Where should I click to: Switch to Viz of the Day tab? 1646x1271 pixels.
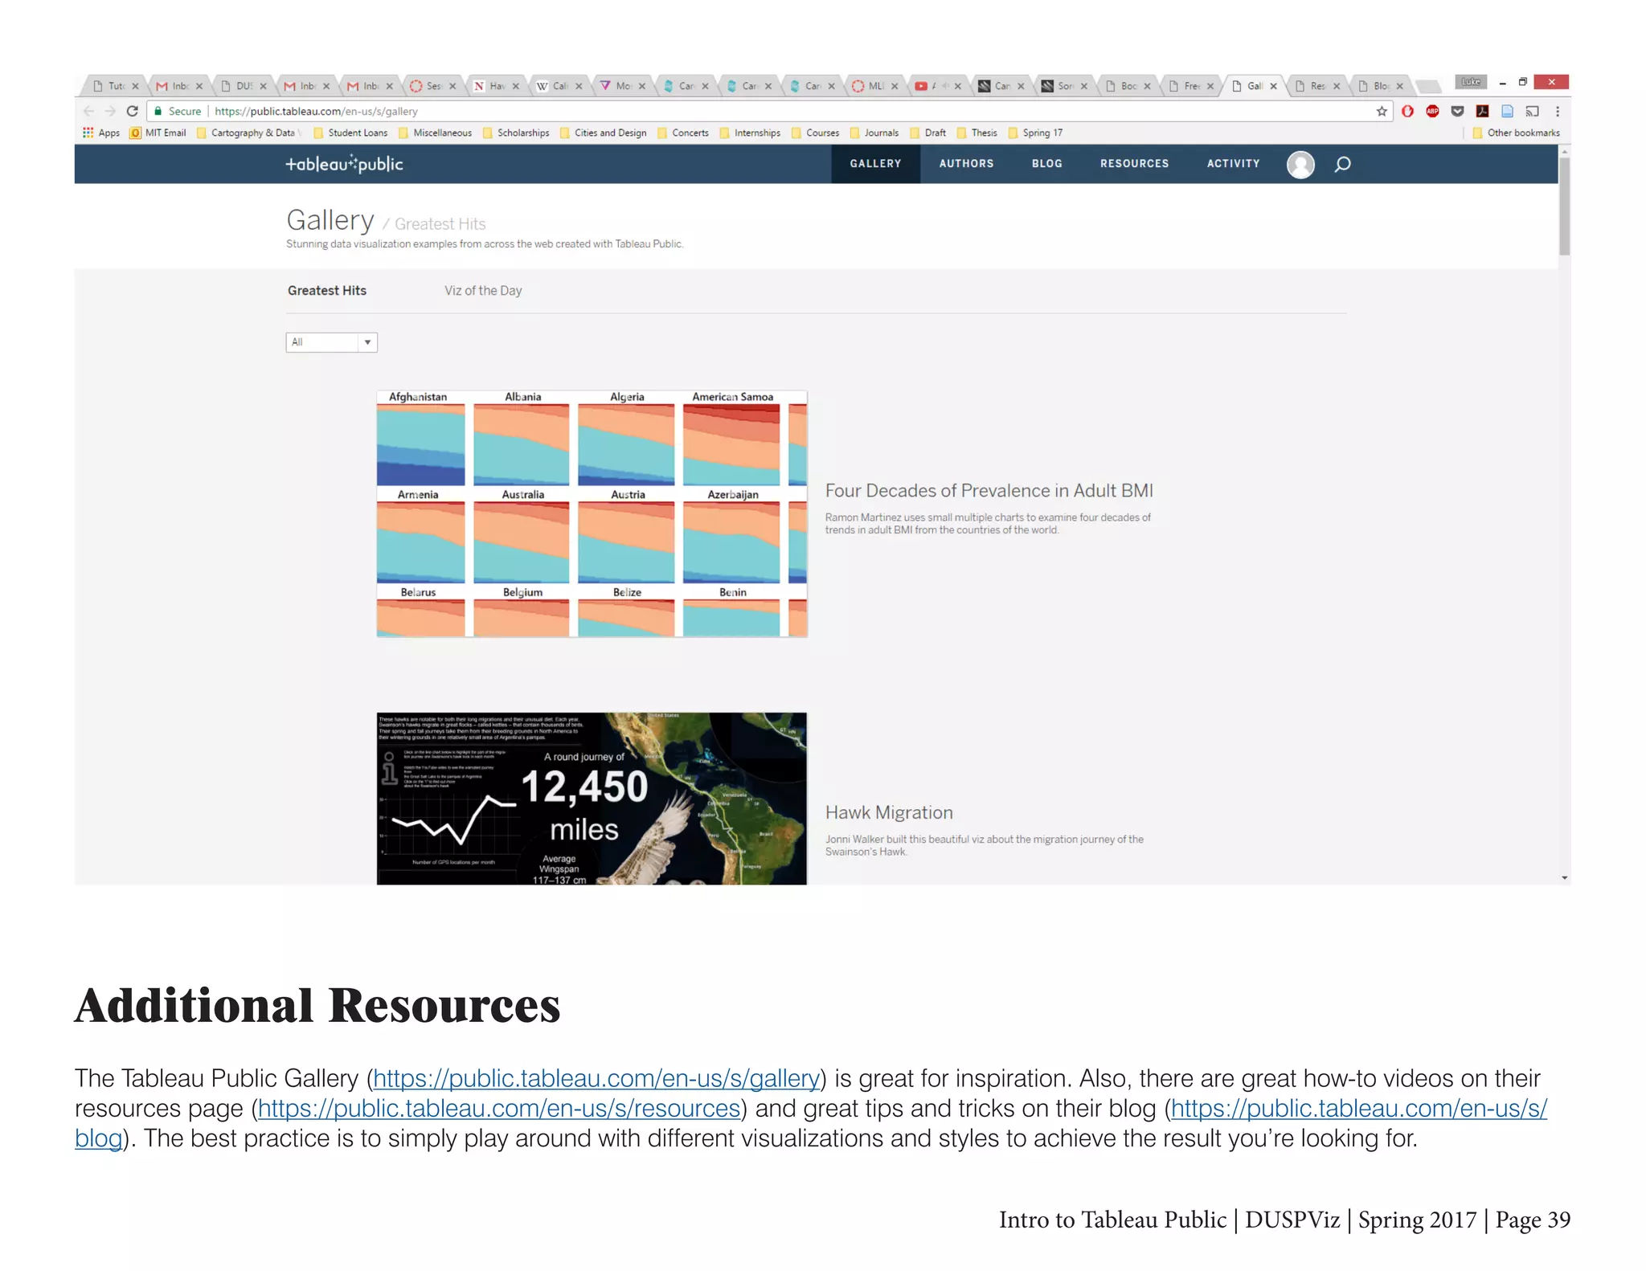coord(483,291)
